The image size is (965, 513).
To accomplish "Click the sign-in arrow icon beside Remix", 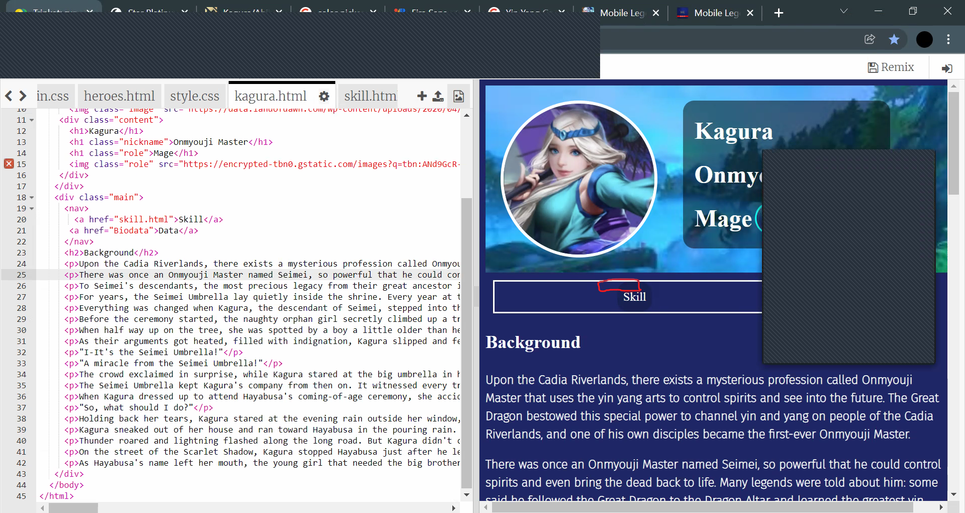I will coord(947,68).
